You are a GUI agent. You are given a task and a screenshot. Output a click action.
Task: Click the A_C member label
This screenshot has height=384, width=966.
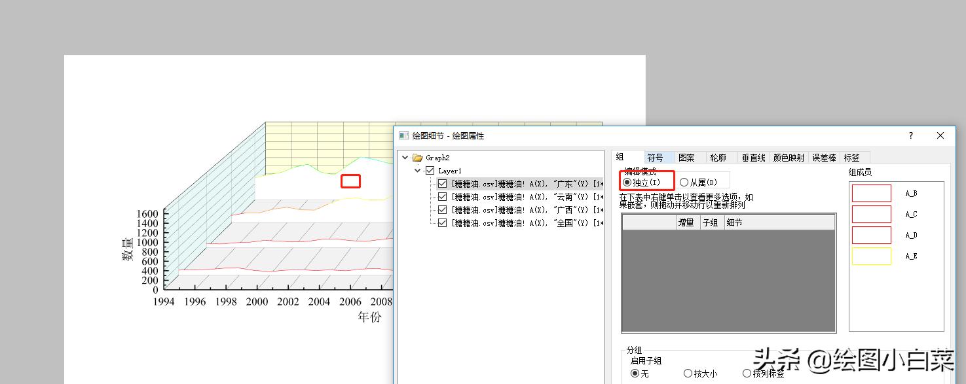point(911,215)
